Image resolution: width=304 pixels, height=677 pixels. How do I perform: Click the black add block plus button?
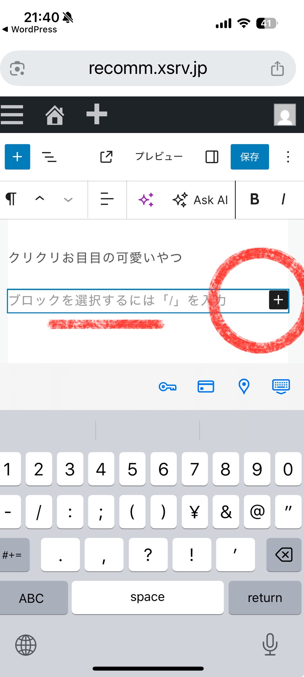(278, 300)
